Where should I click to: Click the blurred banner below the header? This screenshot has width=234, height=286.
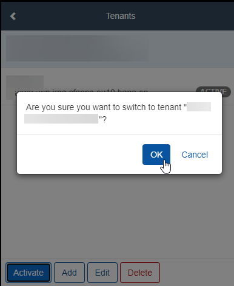pyautogui.click(x=77, y=49)
